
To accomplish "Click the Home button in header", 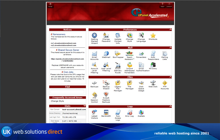I will [50, 5].
